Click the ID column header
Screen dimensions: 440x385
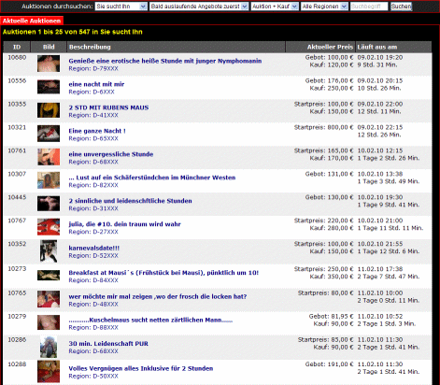pyautogui.click(x=17, y=47)
